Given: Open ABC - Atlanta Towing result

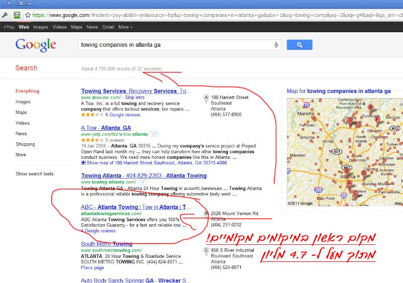Looking at the screenshot, I should click(x=136, y=207).
